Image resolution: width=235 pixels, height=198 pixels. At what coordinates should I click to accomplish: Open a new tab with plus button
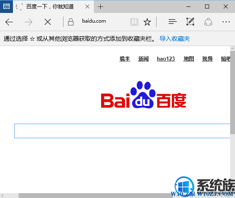(x=100, y=7)
